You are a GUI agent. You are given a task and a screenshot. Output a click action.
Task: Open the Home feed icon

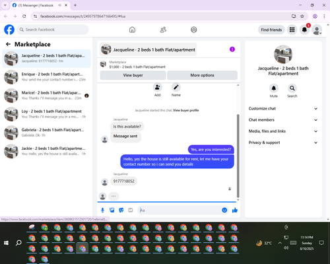coord(132,30)
